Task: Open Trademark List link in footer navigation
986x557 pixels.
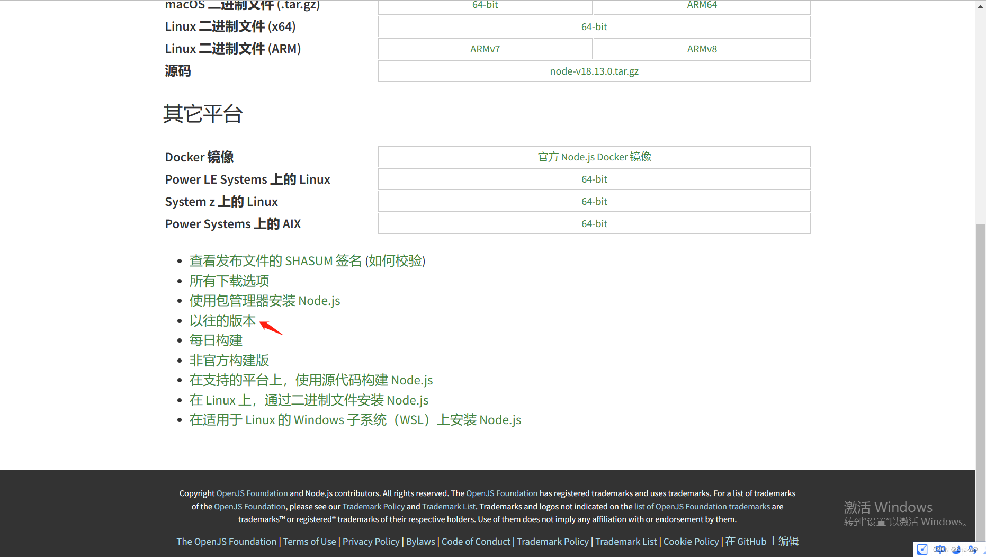Action: click(x=626, y=542)
